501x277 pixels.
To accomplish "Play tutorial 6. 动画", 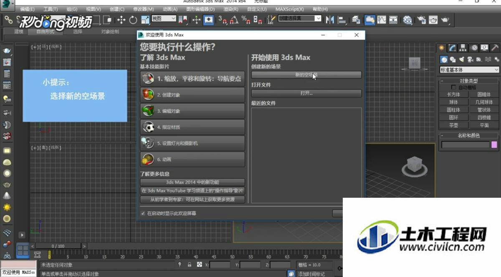I will click(192, 159).
